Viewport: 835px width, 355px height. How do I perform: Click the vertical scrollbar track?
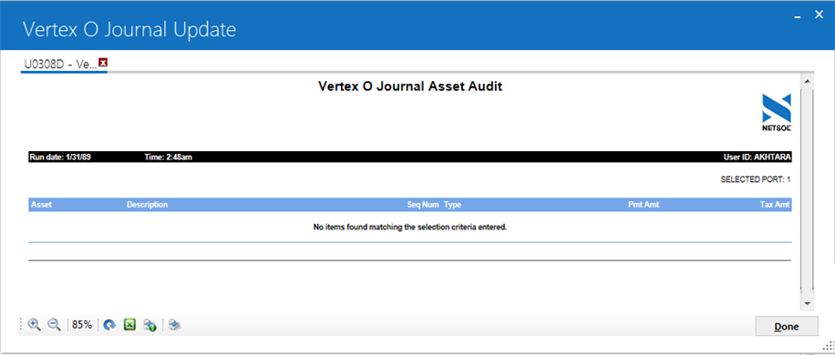click(x=807, y=191)
